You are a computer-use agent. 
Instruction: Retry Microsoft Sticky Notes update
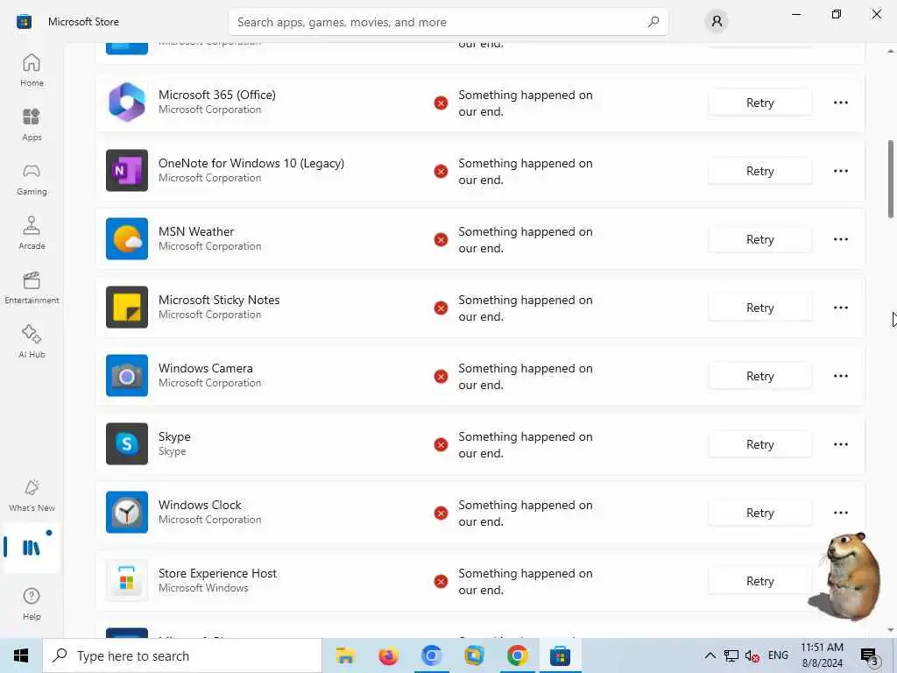[x=759, y=308]
